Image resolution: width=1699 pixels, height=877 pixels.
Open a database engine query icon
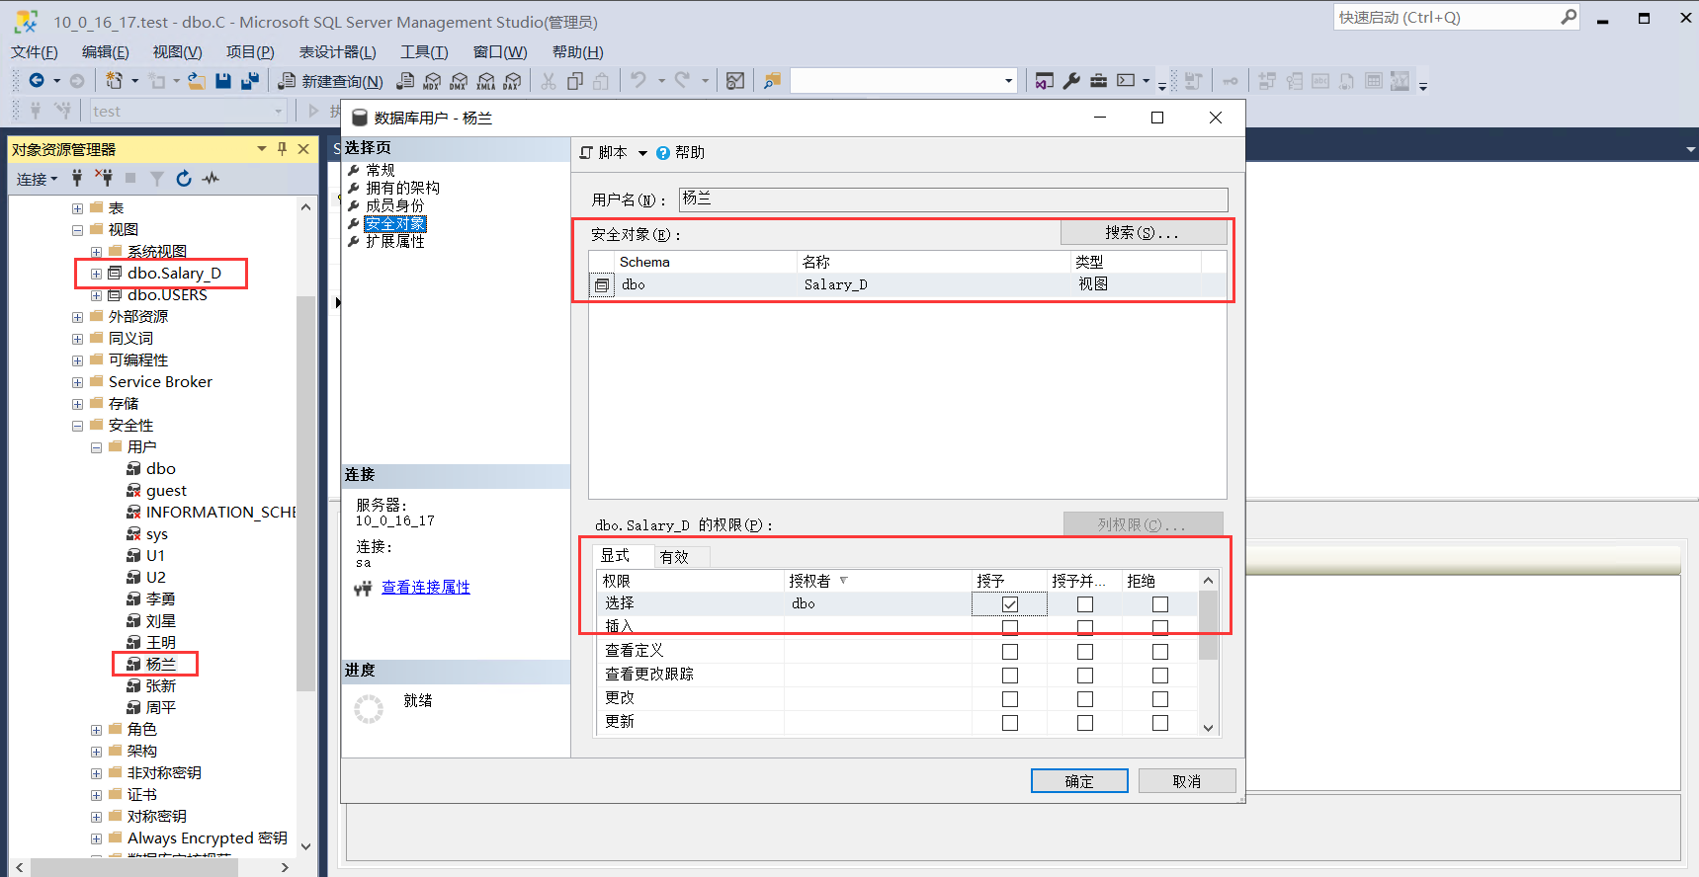pyautogui.click(x=405, y=81)
